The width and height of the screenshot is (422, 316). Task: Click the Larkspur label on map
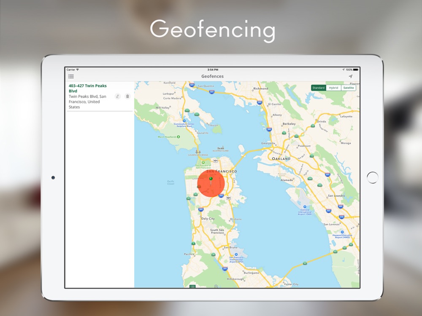tap(168, 94)
